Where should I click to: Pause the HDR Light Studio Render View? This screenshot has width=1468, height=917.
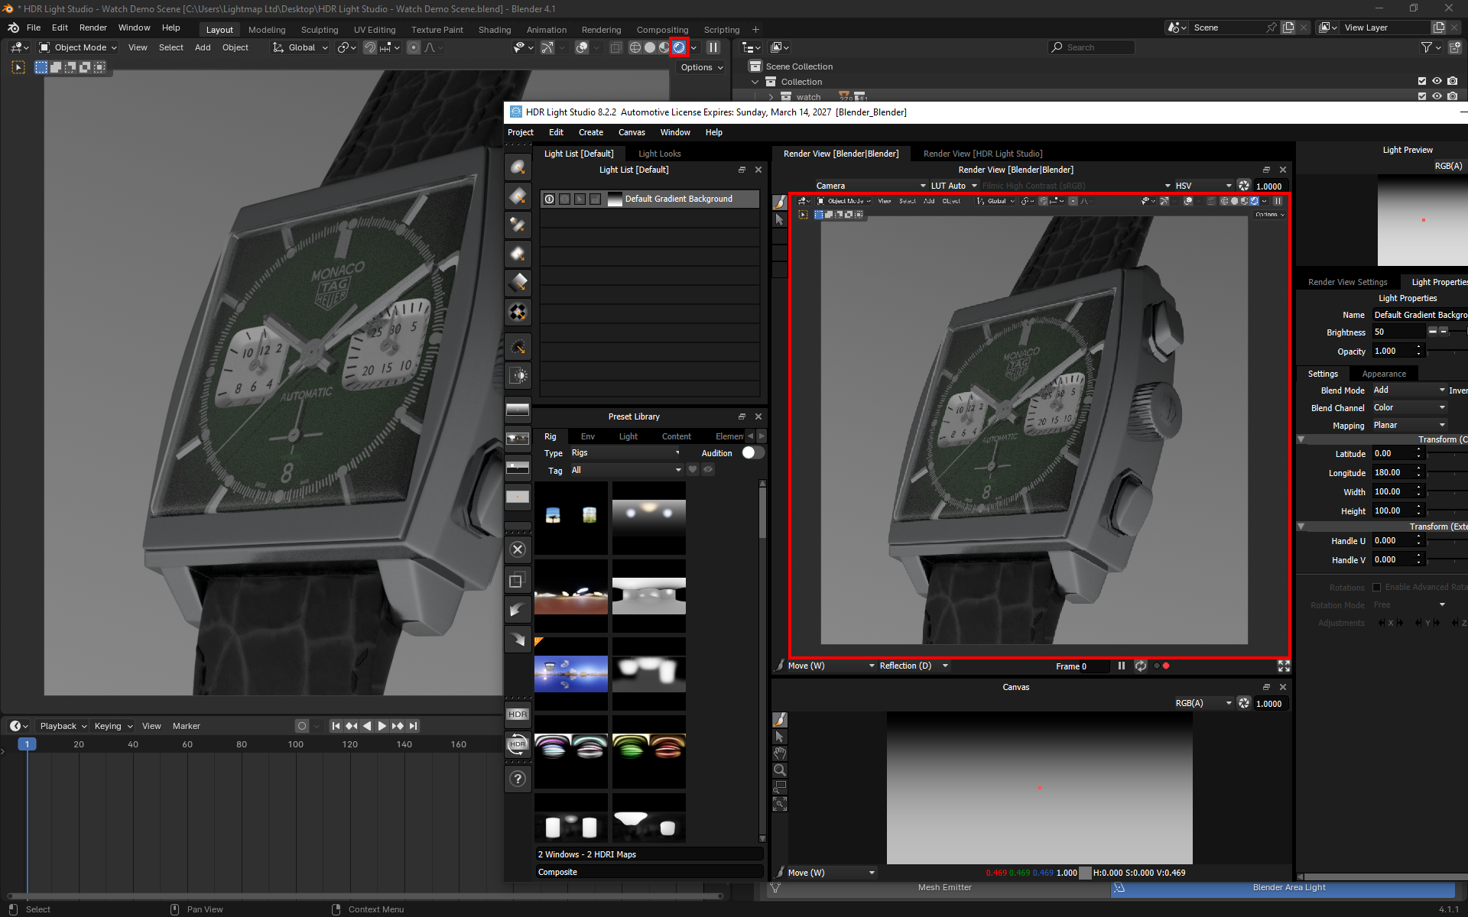pyautogui.click(x=1121, y=666)
